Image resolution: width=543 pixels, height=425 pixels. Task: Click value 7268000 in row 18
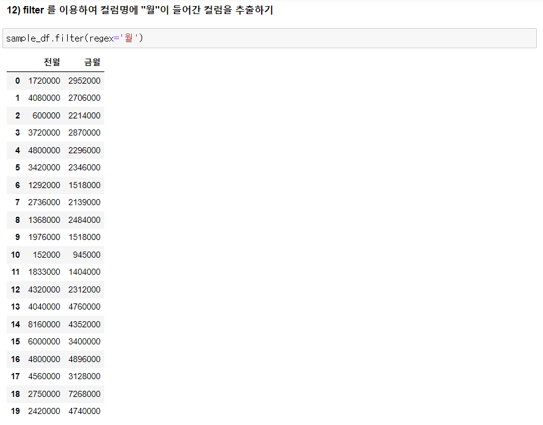point(84,394)
